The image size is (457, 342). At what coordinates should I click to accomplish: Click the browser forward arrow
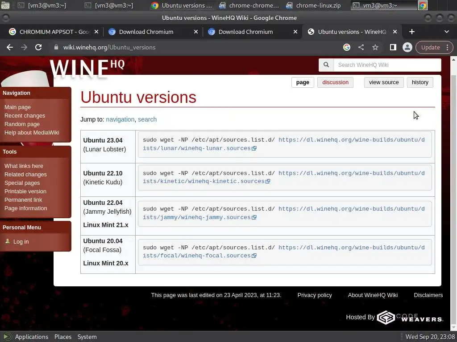(x=24, y=47)
